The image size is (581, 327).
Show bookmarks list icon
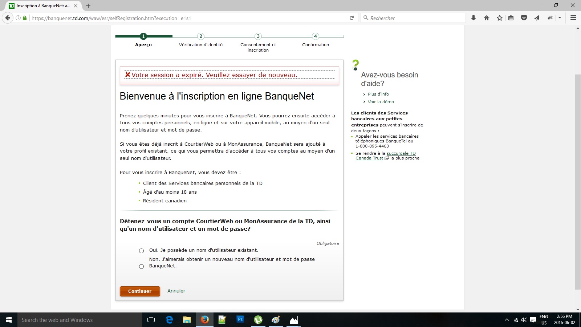(511, 18)
